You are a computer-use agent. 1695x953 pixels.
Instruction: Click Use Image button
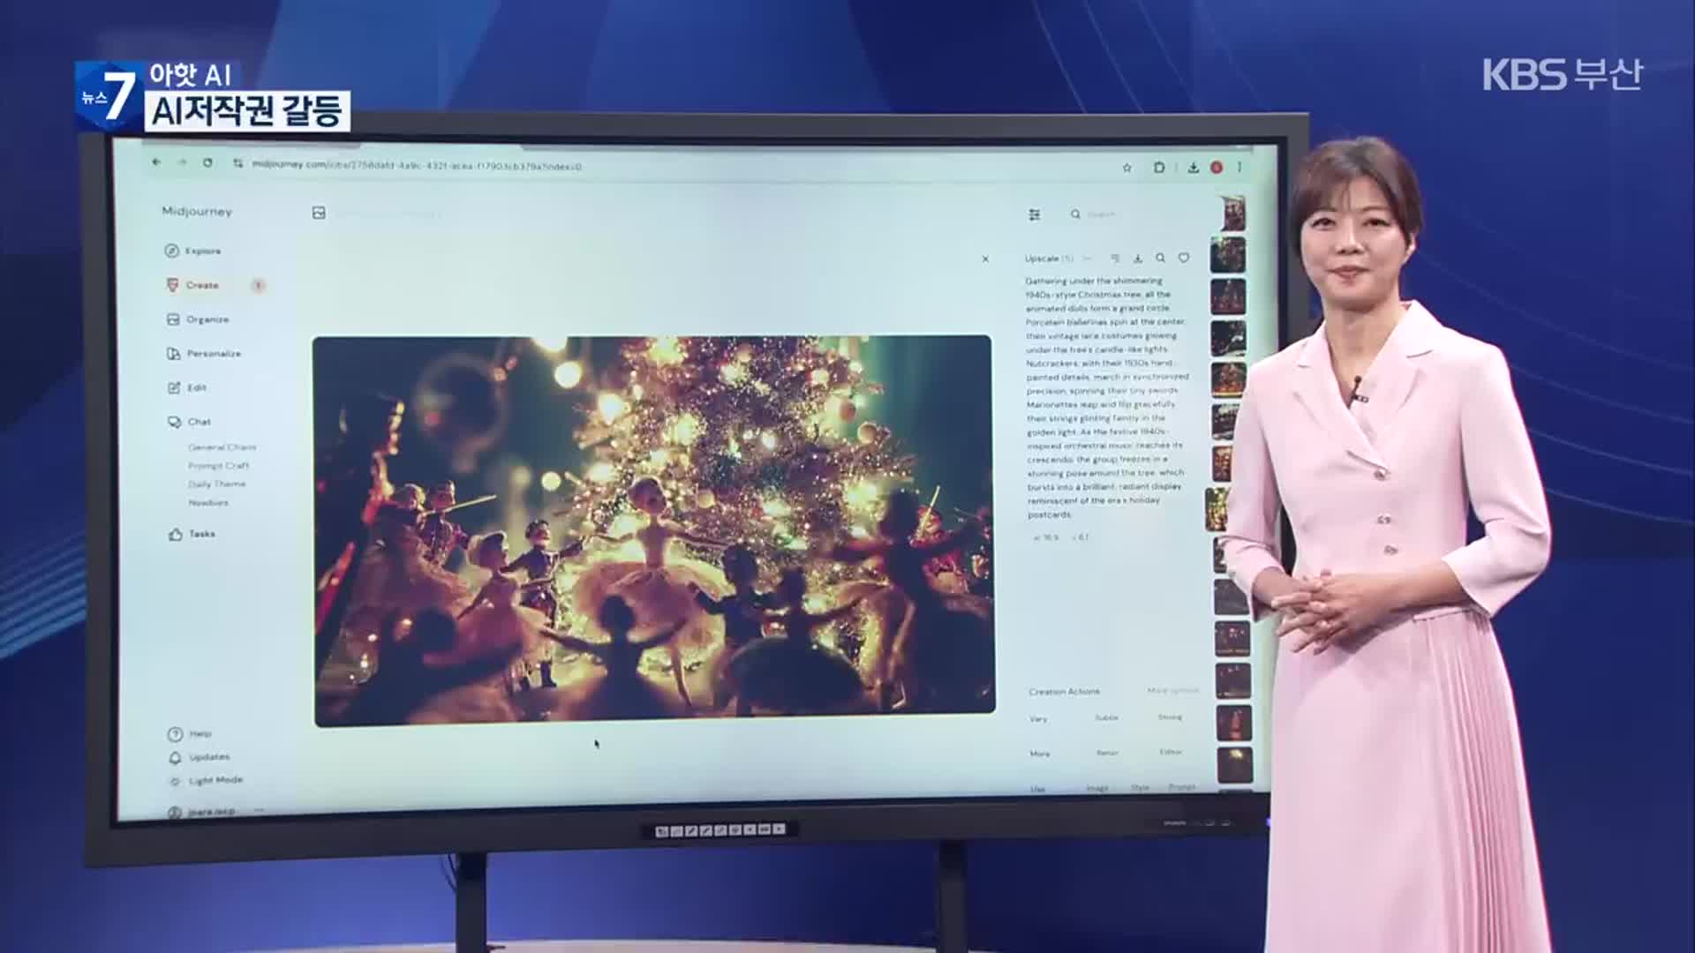click(x=1097, y=788)
